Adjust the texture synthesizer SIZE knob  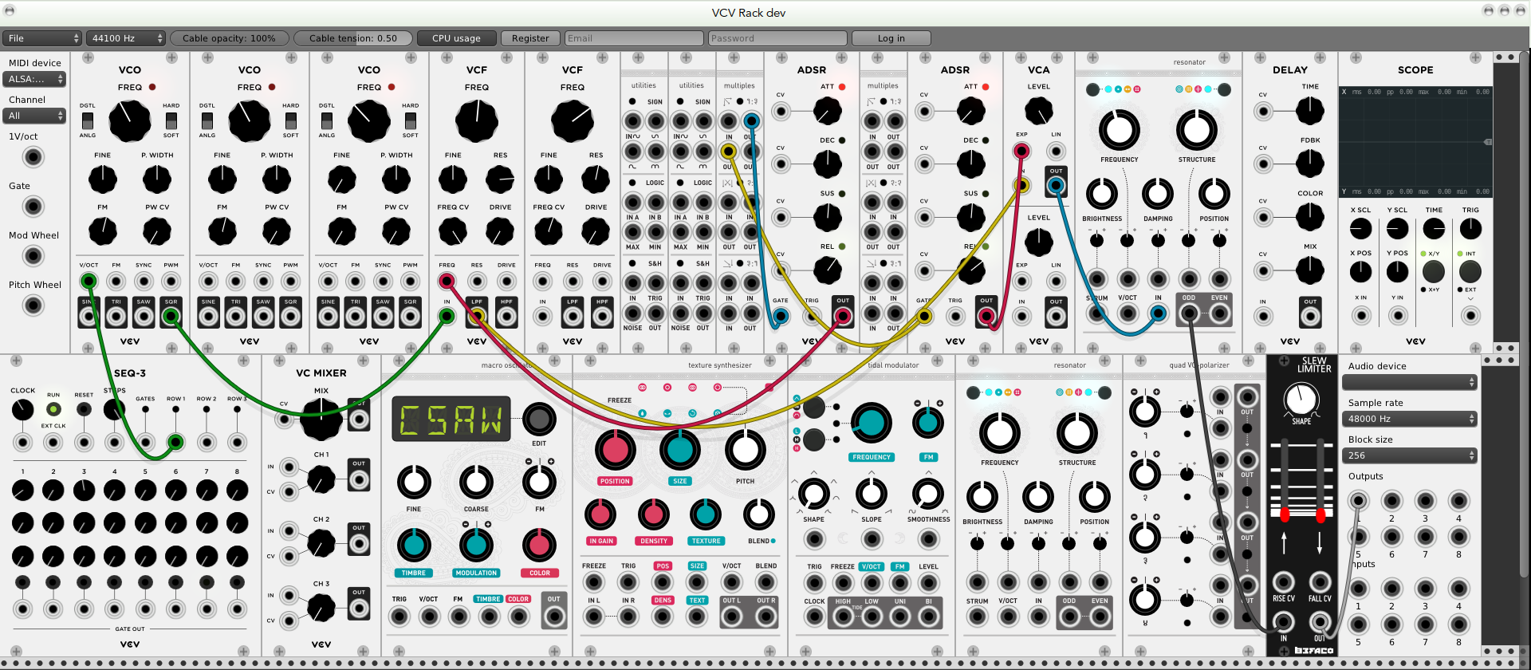679,450
